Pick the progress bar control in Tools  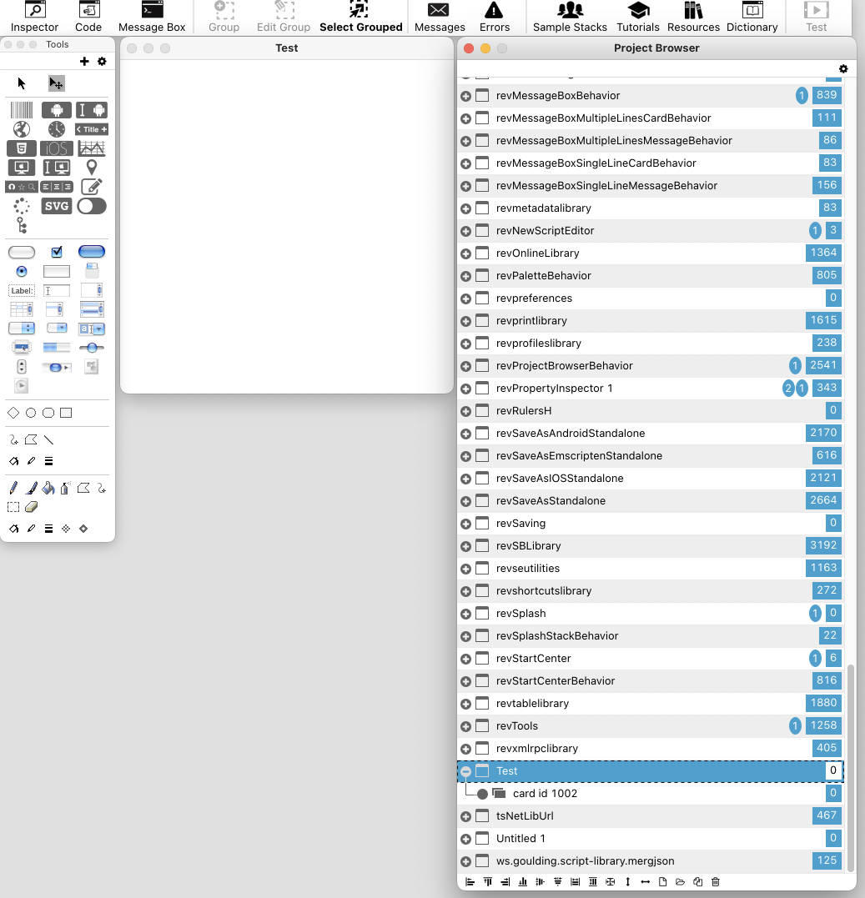click(x=56, y=348)
